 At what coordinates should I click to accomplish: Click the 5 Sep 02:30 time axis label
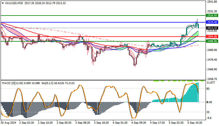click(x=176, y=123)
